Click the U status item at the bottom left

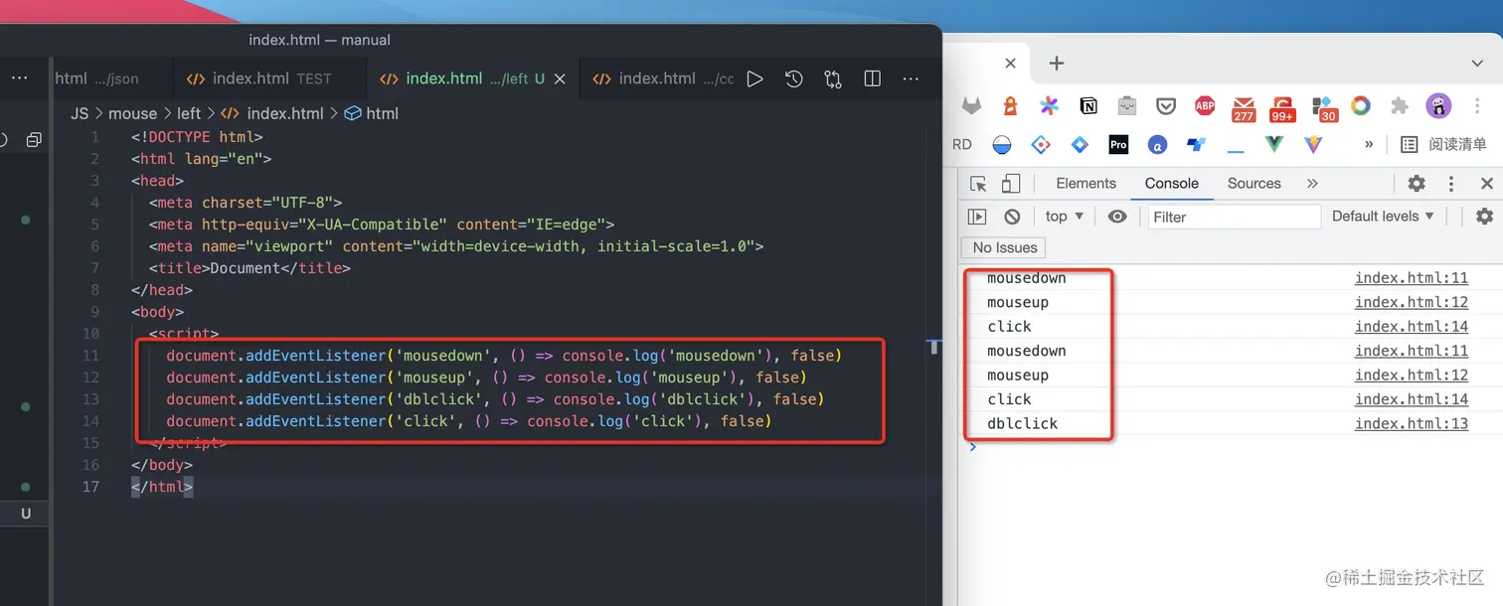click(26, 513)
